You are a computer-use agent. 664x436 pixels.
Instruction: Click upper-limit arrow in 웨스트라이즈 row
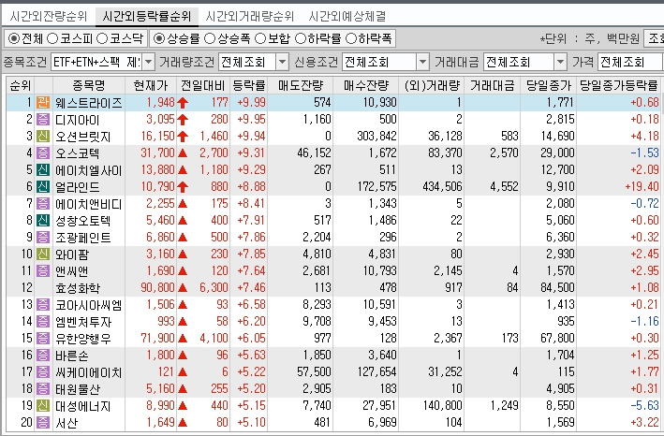[183, 103]
